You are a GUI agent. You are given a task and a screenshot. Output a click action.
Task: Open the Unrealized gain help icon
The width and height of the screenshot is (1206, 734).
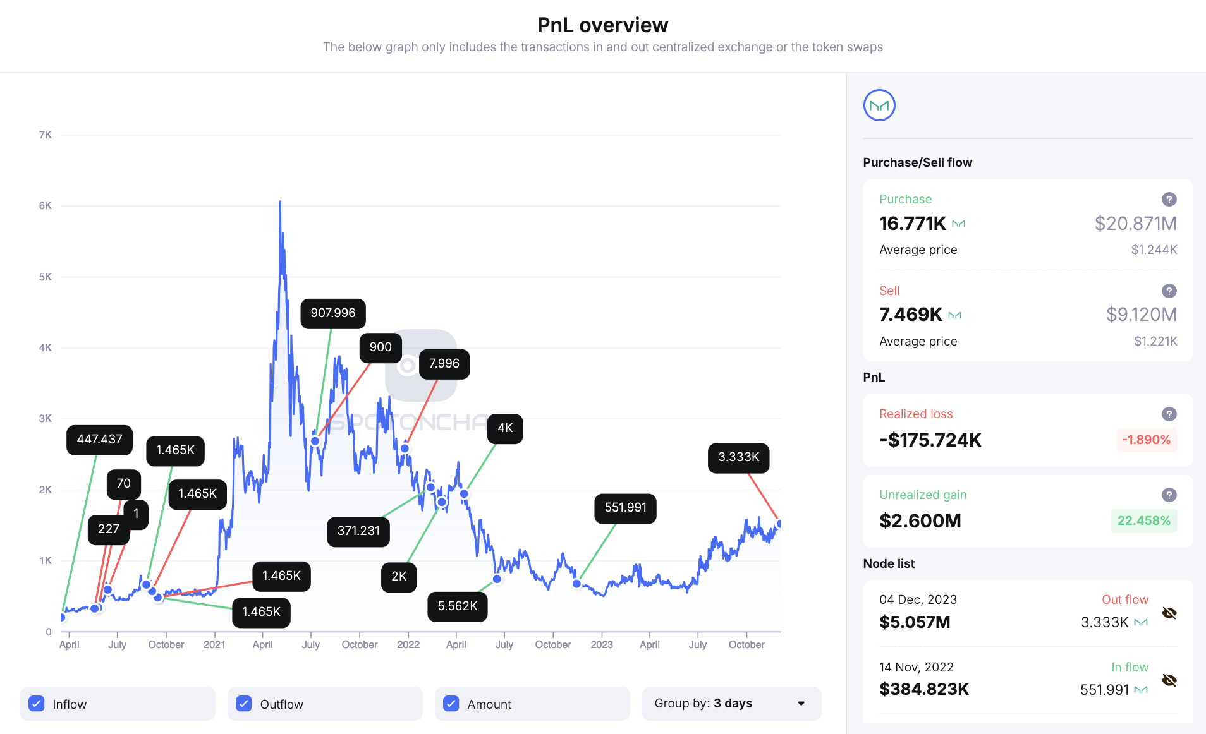(1168, 495)
